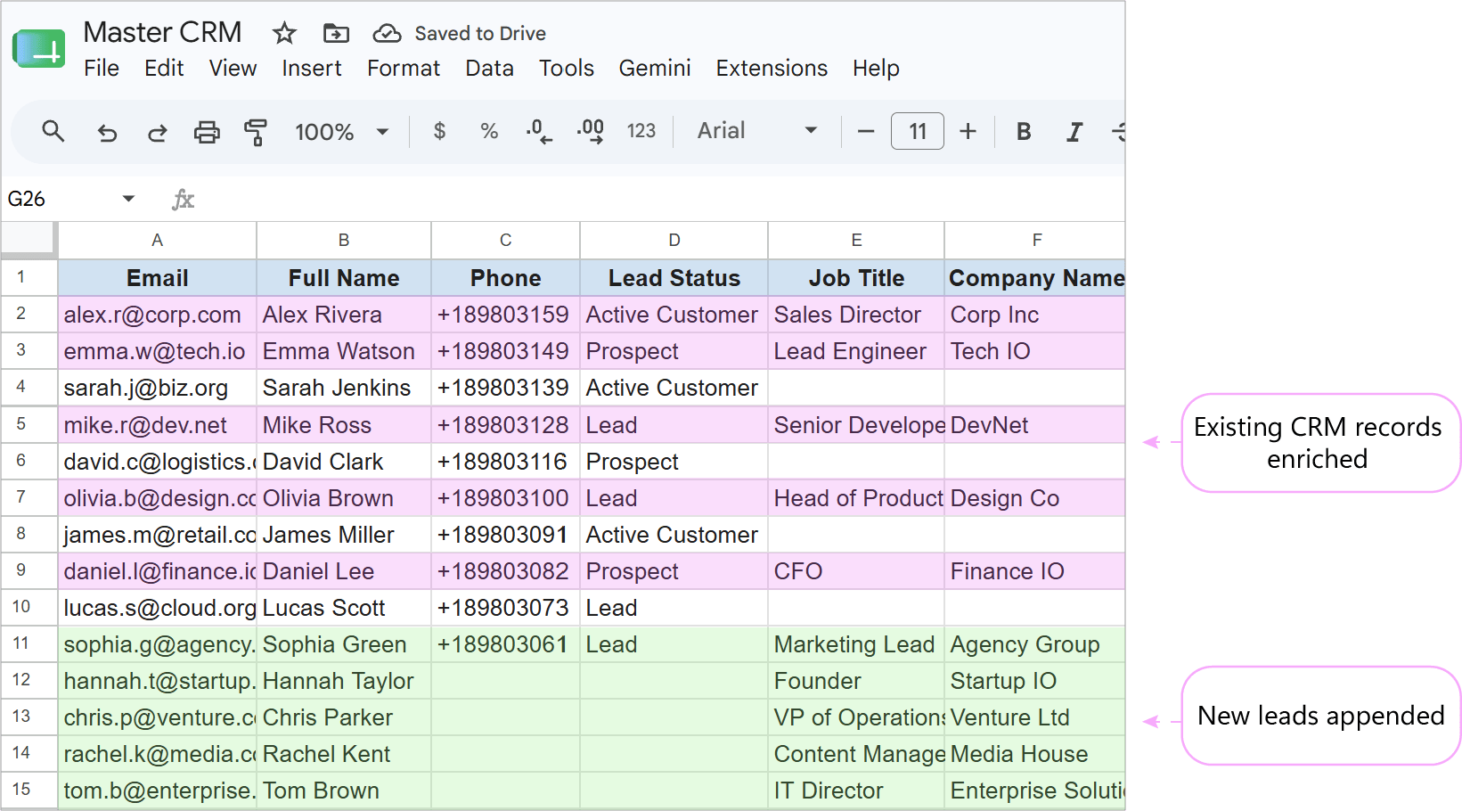Viewport: 1462px width, 811px height.
Task: Click phone cell +189803139
Action: 506,388
